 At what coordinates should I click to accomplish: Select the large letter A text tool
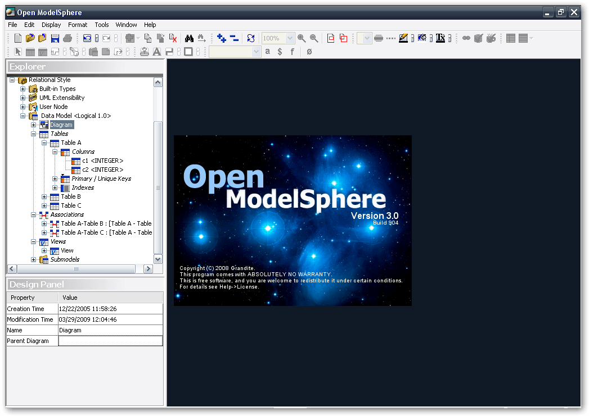point(156,52)
